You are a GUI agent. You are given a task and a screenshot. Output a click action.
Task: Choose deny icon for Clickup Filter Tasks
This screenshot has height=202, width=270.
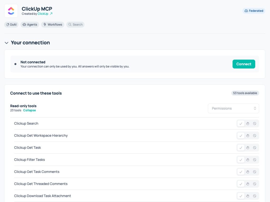[254, 160]
